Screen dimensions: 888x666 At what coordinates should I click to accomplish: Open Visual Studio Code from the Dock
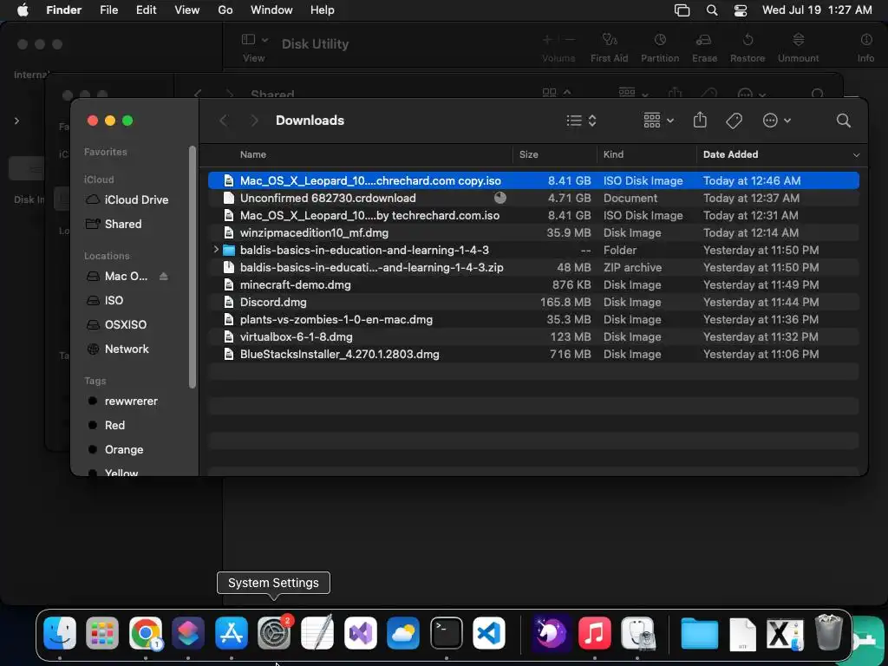pyautogui.click(x=489, y=633)
